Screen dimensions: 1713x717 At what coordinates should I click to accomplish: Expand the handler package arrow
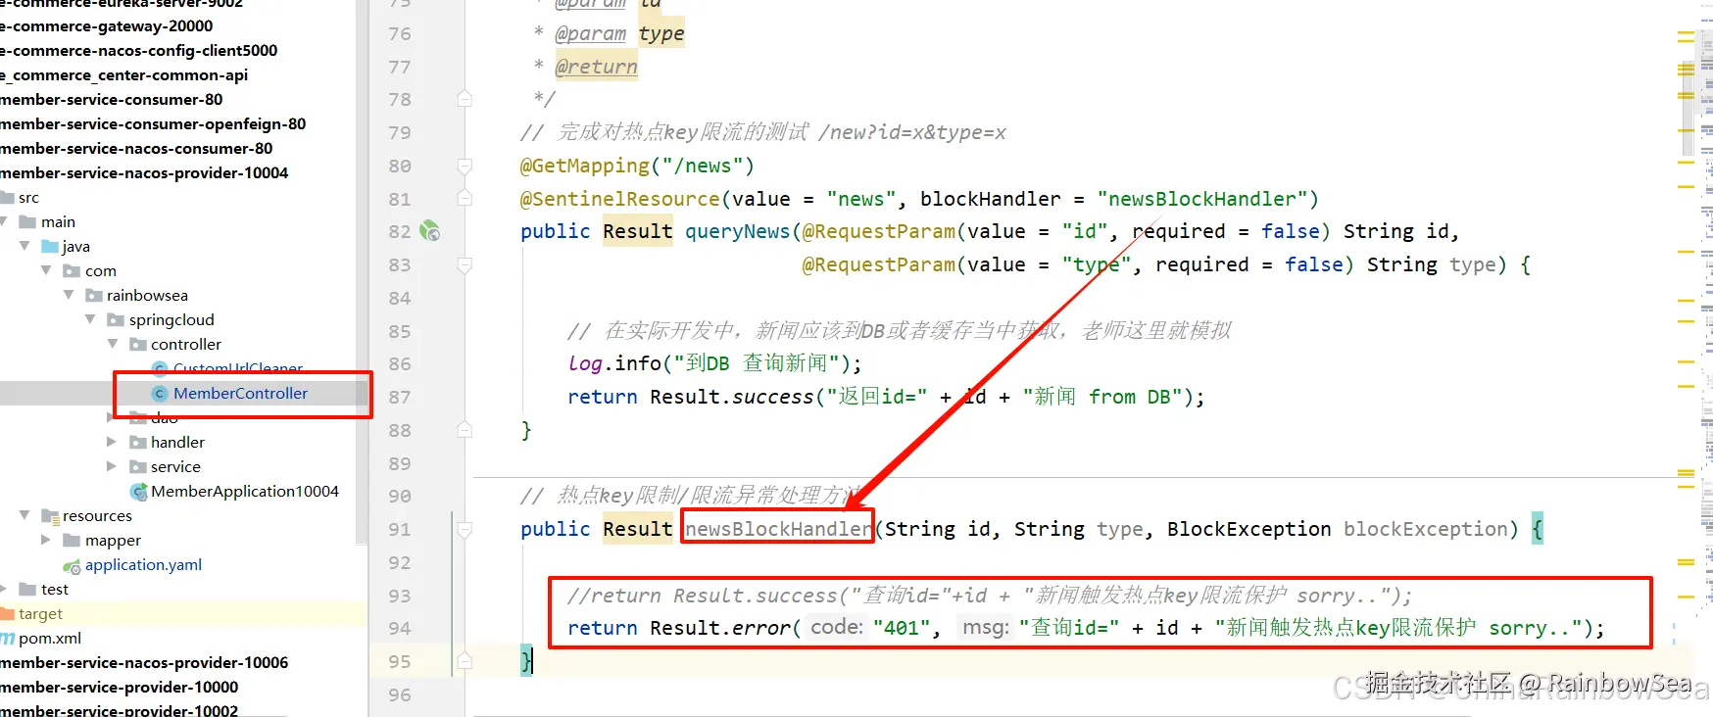[112, 442]
